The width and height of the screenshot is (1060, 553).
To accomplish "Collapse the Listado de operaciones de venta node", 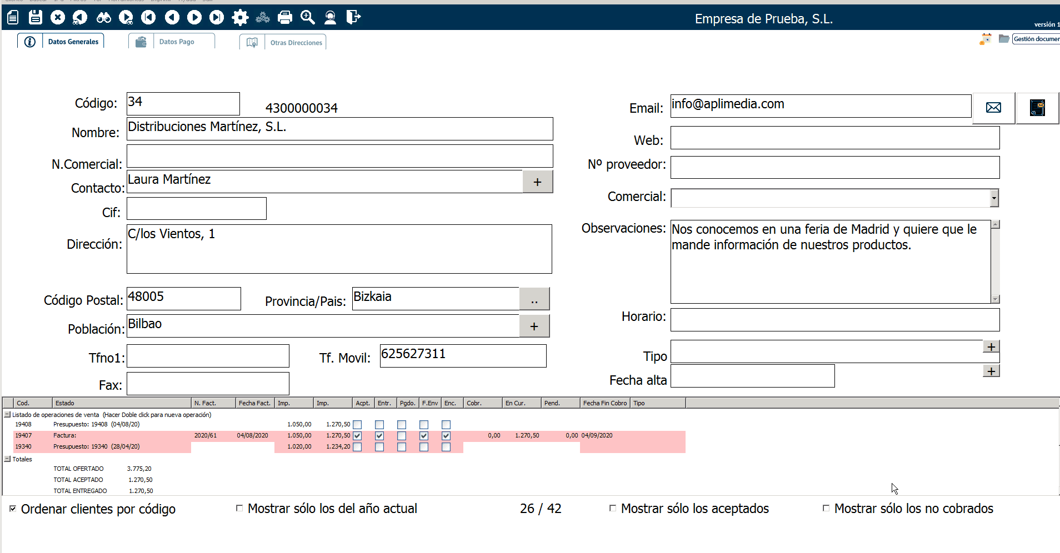I will coord(8,415).
